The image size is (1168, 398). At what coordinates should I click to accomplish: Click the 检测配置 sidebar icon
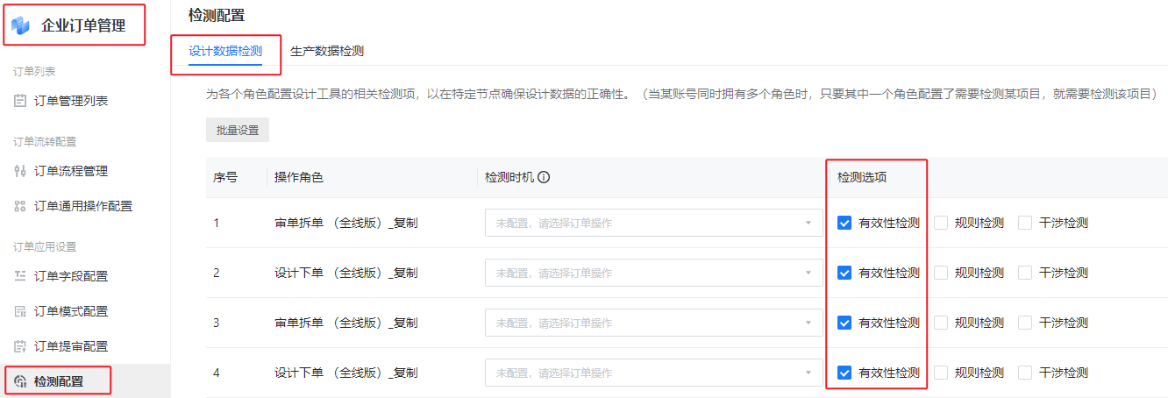tap(20, 381)
